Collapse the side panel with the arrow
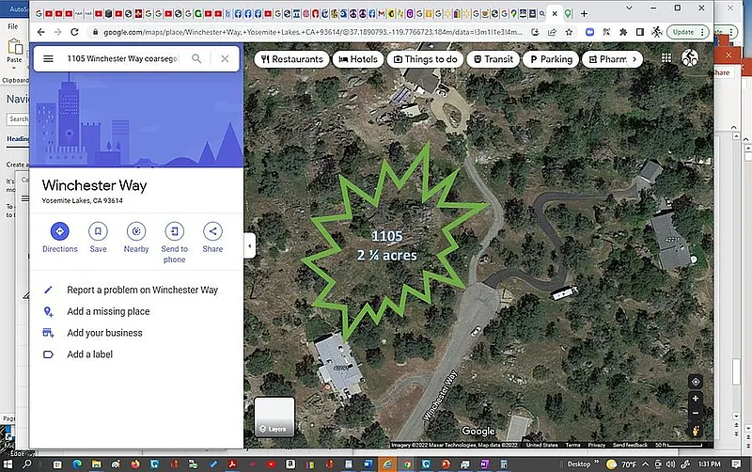The image size is (752, 472). (249, 246)
